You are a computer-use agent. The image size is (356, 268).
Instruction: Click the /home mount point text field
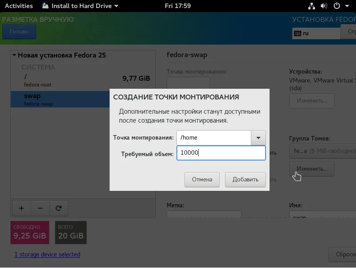(214, 138)
